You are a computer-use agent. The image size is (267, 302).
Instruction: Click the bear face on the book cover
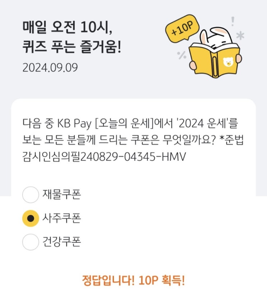point(228,62)
